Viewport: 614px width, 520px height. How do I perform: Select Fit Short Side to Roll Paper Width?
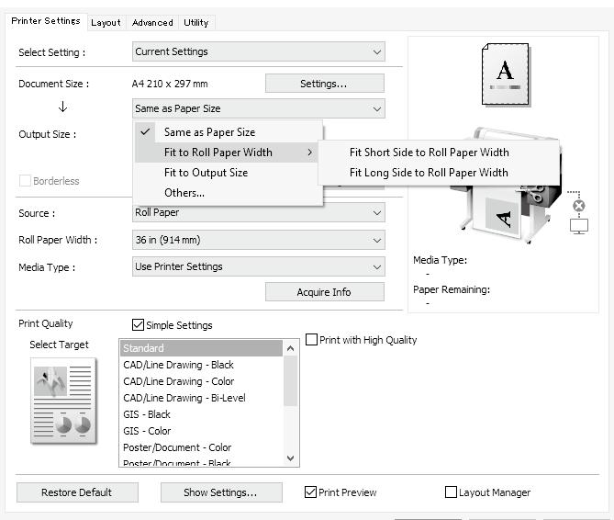point(439,153)
